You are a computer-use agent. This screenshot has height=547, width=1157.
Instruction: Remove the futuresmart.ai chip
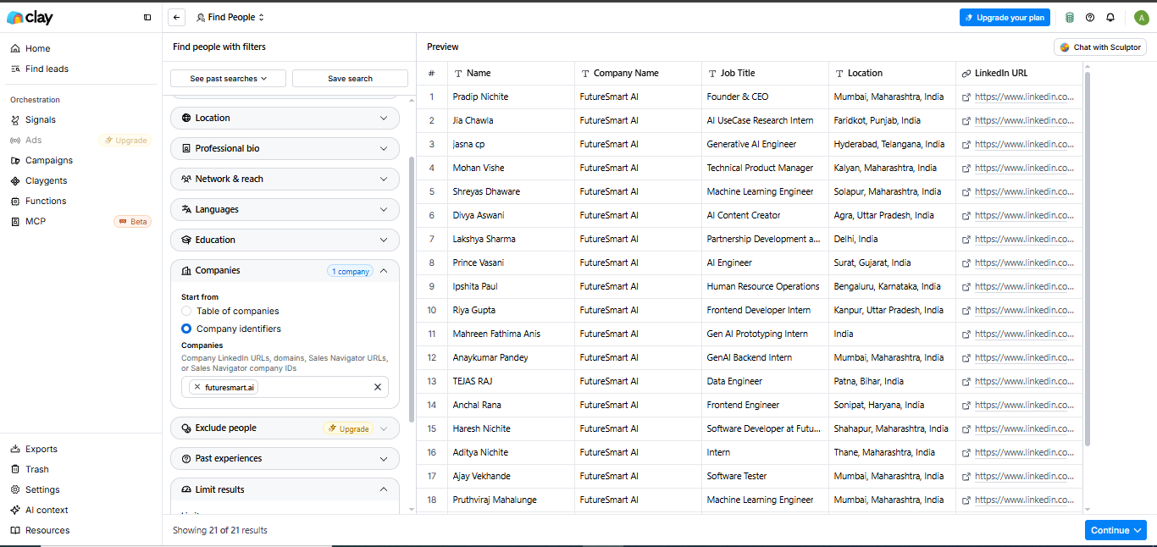click(197, 387)
